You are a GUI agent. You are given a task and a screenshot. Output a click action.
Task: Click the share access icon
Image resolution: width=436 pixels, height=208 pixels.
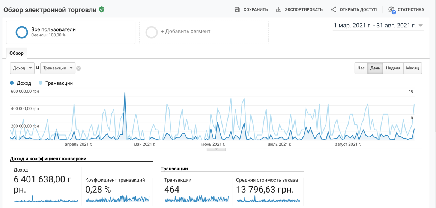tap(334, 9)
